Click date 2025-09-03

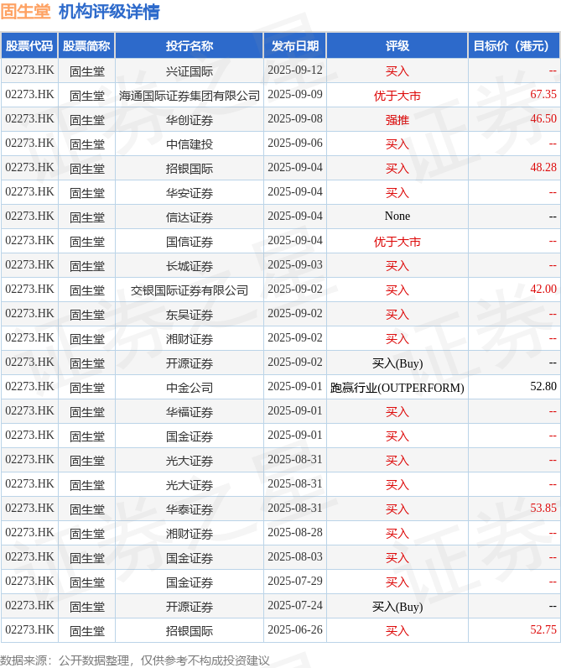(295, 264)
